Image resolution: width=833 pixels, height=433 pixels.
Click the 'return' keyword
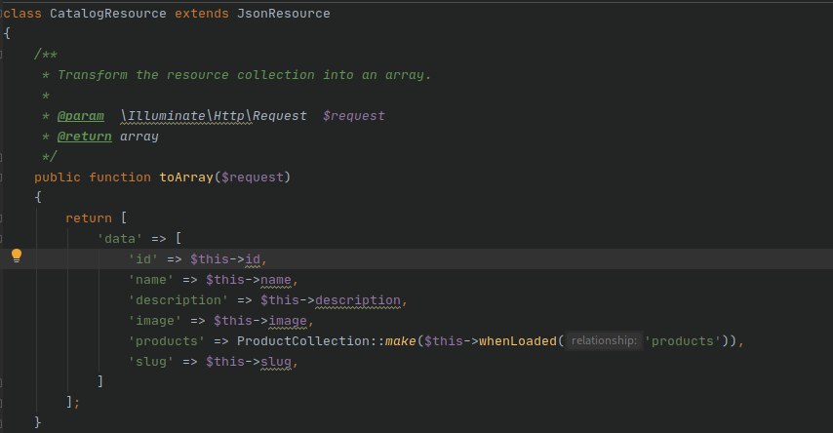click(x=89, y=218)
